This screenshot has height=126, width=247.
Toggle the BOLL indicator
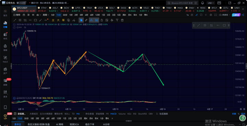[x=67, y=114]
